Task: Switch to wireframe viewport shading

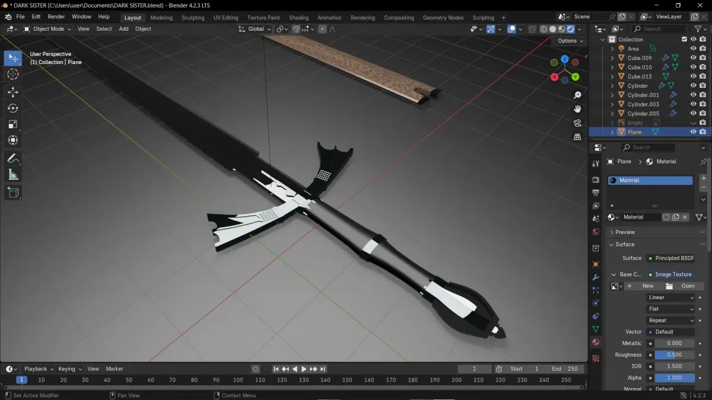Action: pyautogui.click(x=543, y=29)
